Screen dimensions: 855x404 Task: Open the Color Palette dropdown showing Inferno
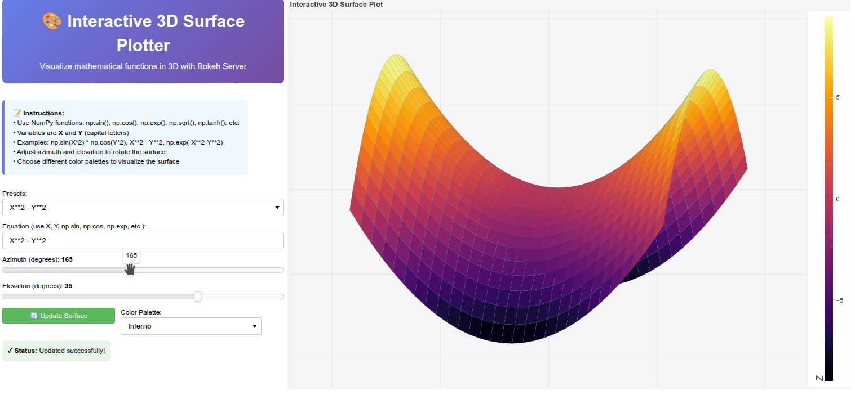(x=191, y=326)
